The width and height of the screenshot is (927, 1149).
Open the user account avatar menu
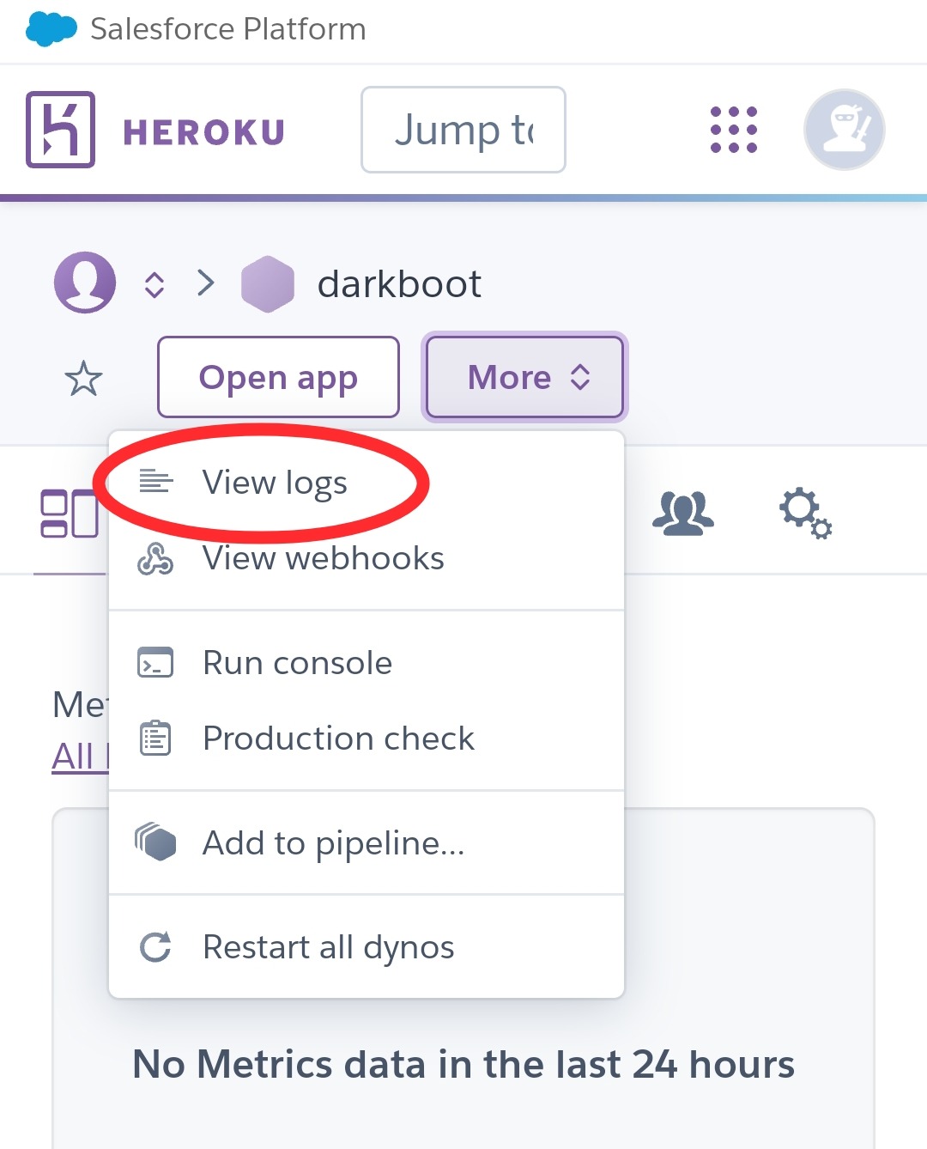coord(845,130)
